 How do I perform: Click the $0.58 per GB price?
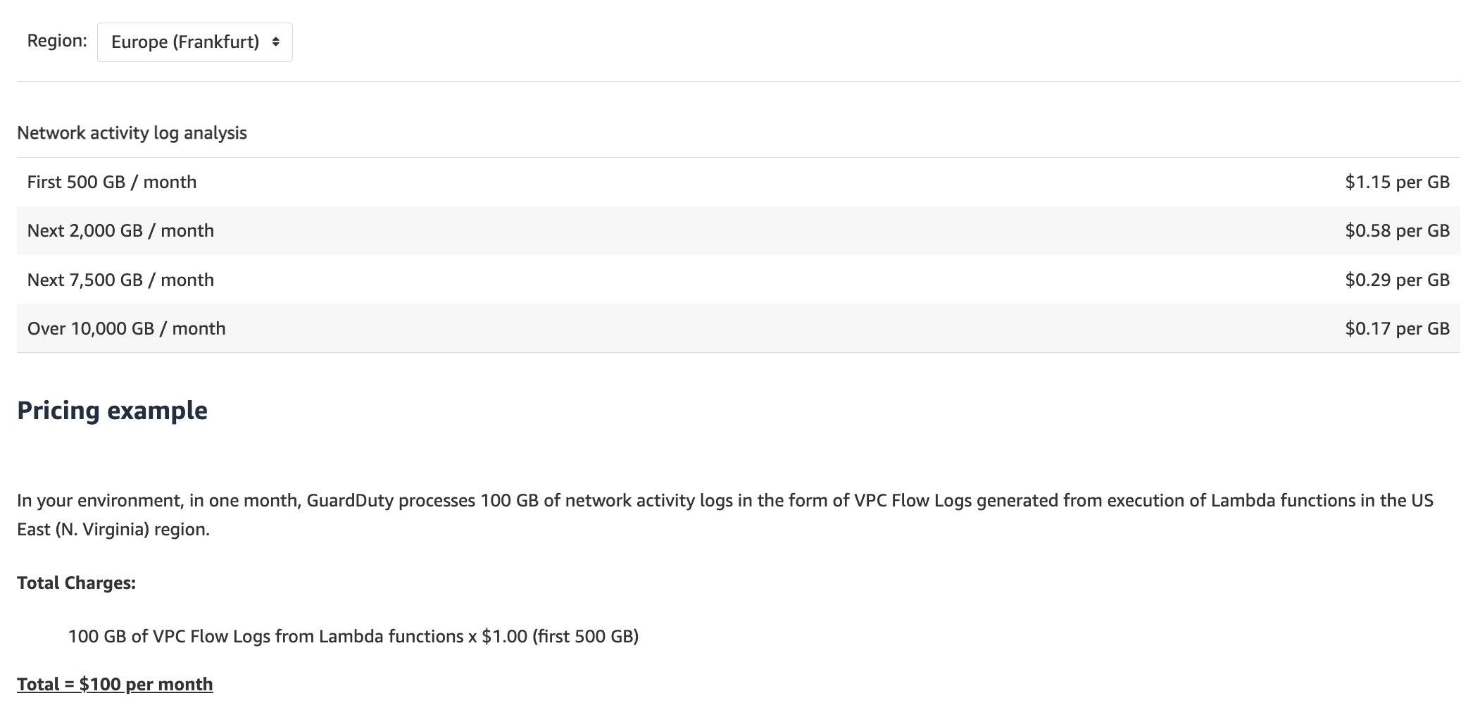(x=1397, y=231)
